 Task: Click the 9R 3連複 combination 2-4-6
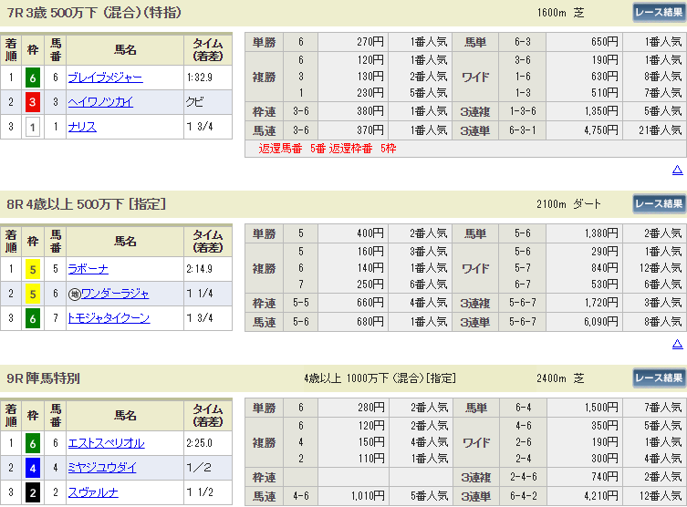[x=523, y=477]
